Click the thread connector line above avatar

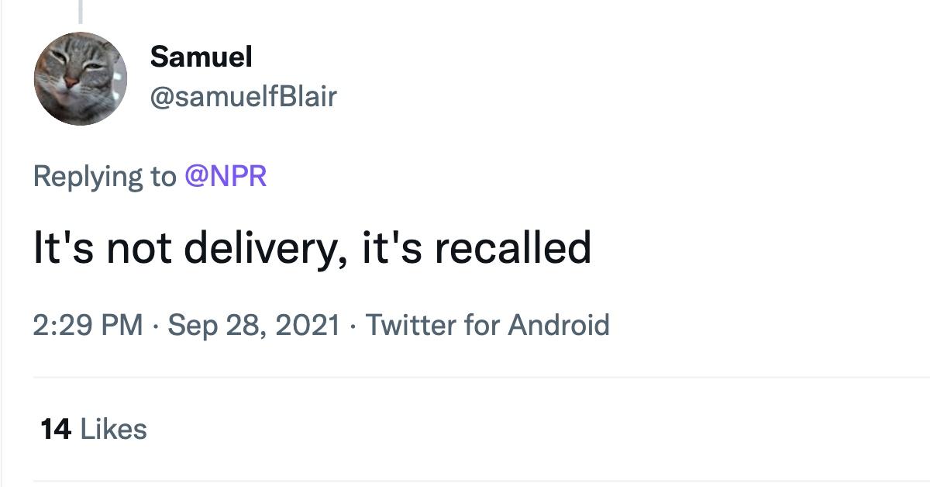[80, 10]
